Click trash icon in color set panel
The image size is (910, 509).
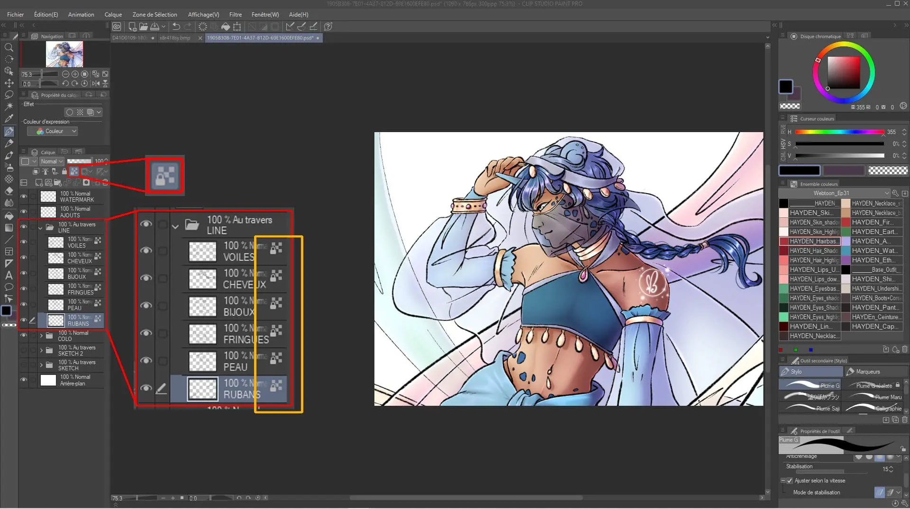(x=905, y=349)
